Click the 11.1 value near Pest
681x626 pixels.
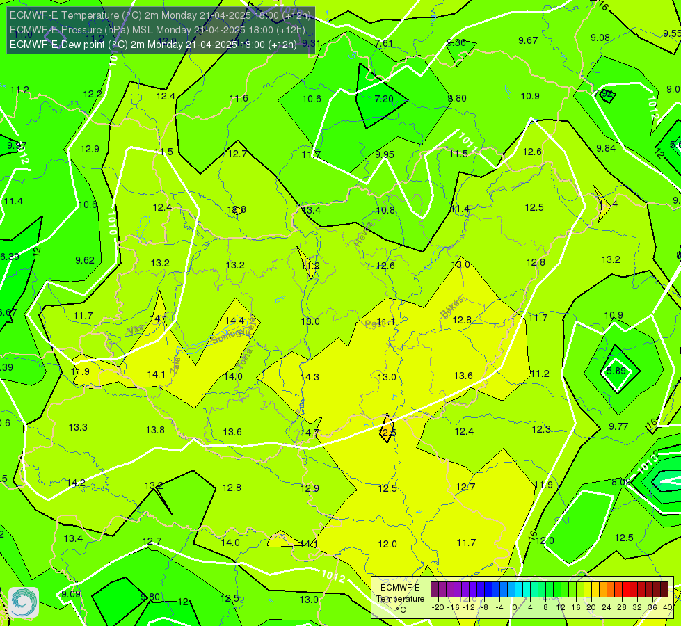tap(386, 322)
